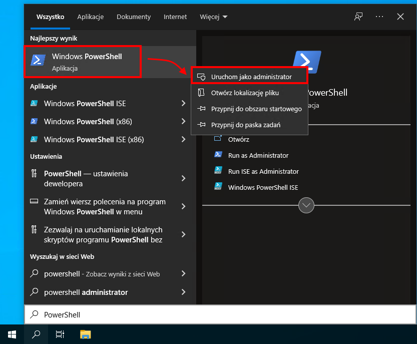
Task: Click the Windows PowerShell (x86) app icon
Action: coord(34,121)
